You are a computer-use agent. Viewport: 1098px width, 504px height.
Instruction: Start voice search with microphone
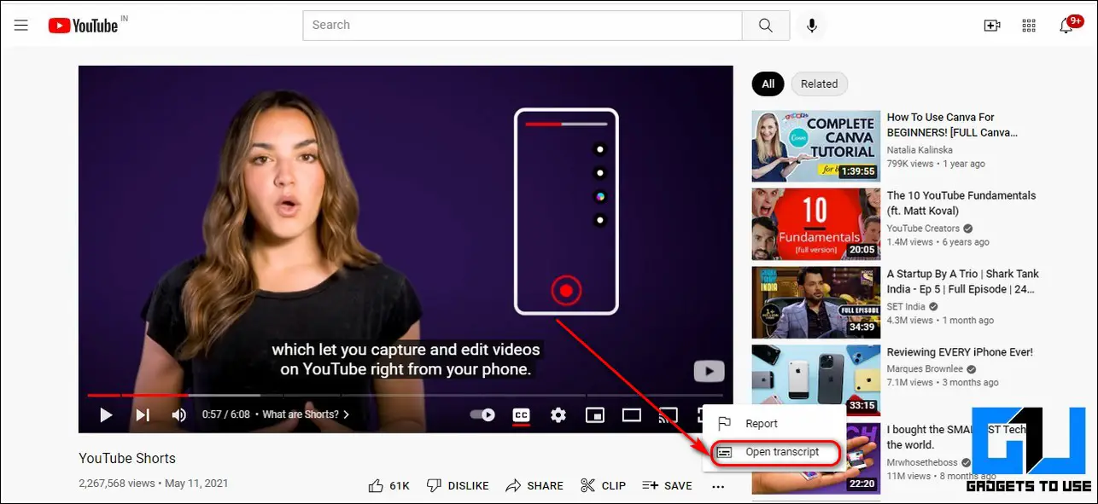(812, 26)
